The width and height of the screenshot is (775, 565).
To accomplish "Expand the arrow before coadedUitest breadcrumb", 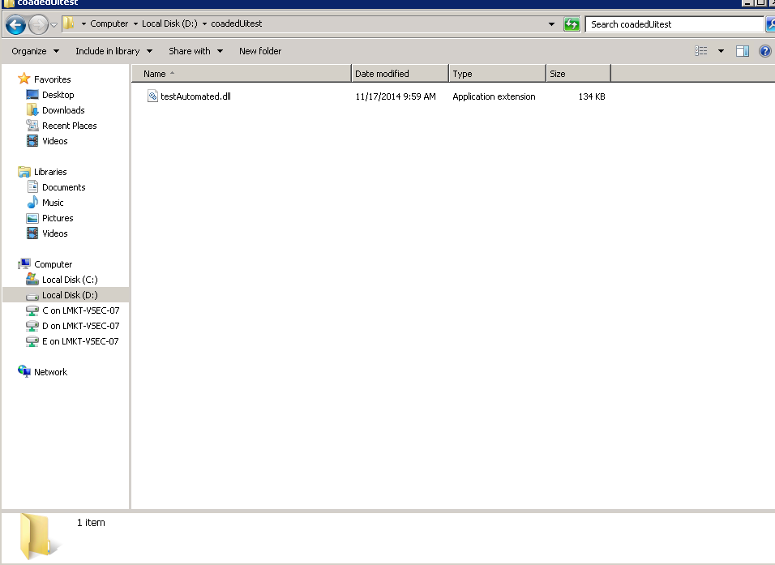I will [204, 24].
